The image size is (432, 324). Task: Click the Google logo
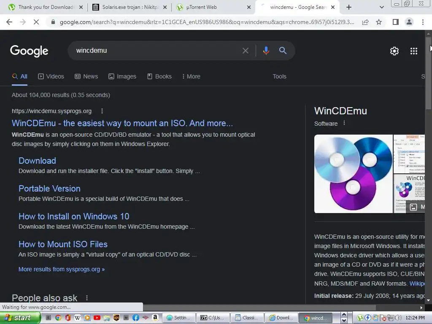[29, 51]
